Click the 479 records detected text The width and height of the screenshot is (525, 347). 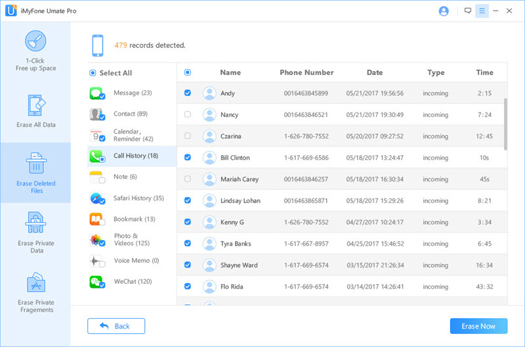point(150,45)
